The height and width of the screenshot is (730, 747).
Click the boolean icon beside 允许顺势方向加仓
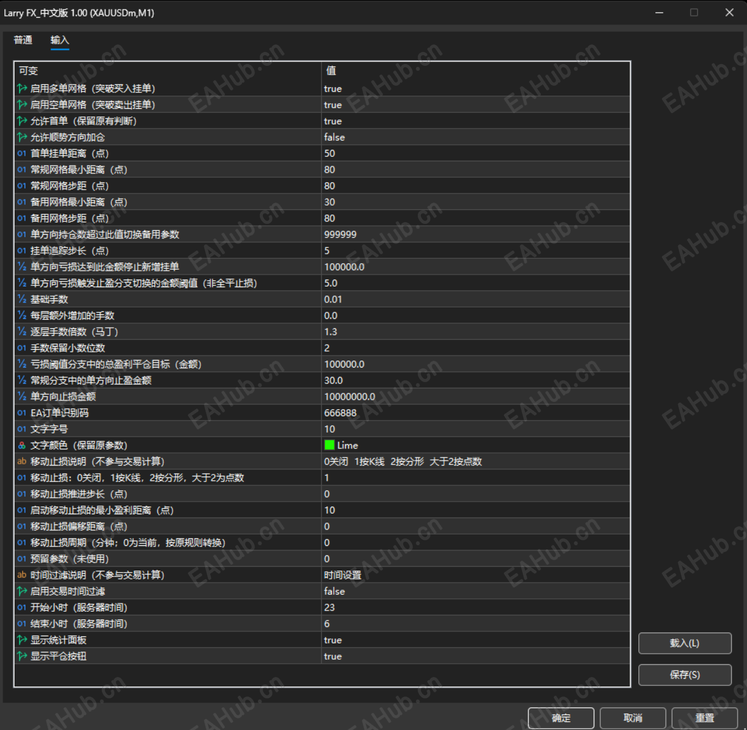pyautogui.click(x=22, y=137)
